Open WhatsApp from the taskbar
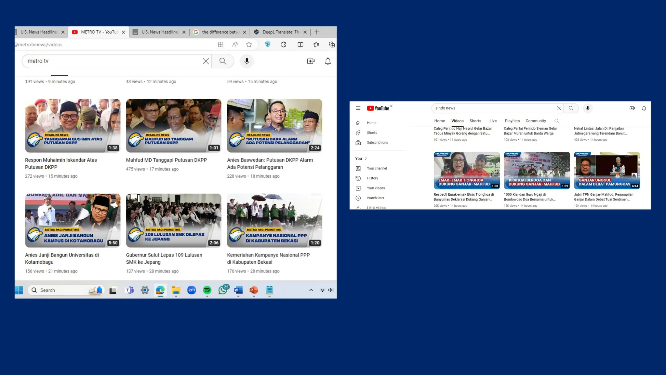 click(x=223, y=290)
